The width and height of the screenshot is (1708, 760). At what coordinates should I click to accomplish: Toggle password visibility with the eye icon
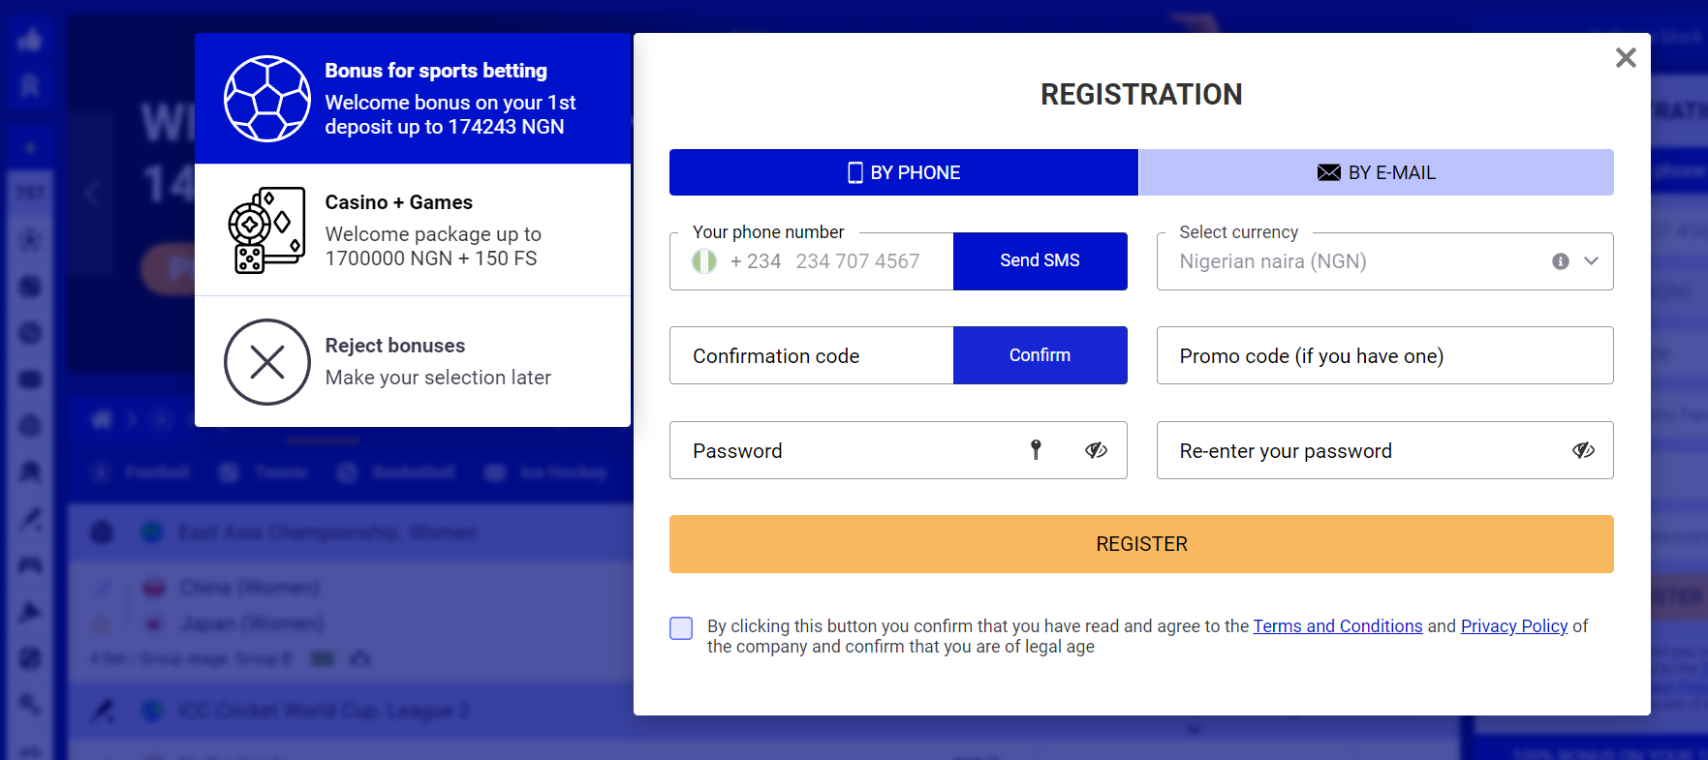tap(1098, 450)
